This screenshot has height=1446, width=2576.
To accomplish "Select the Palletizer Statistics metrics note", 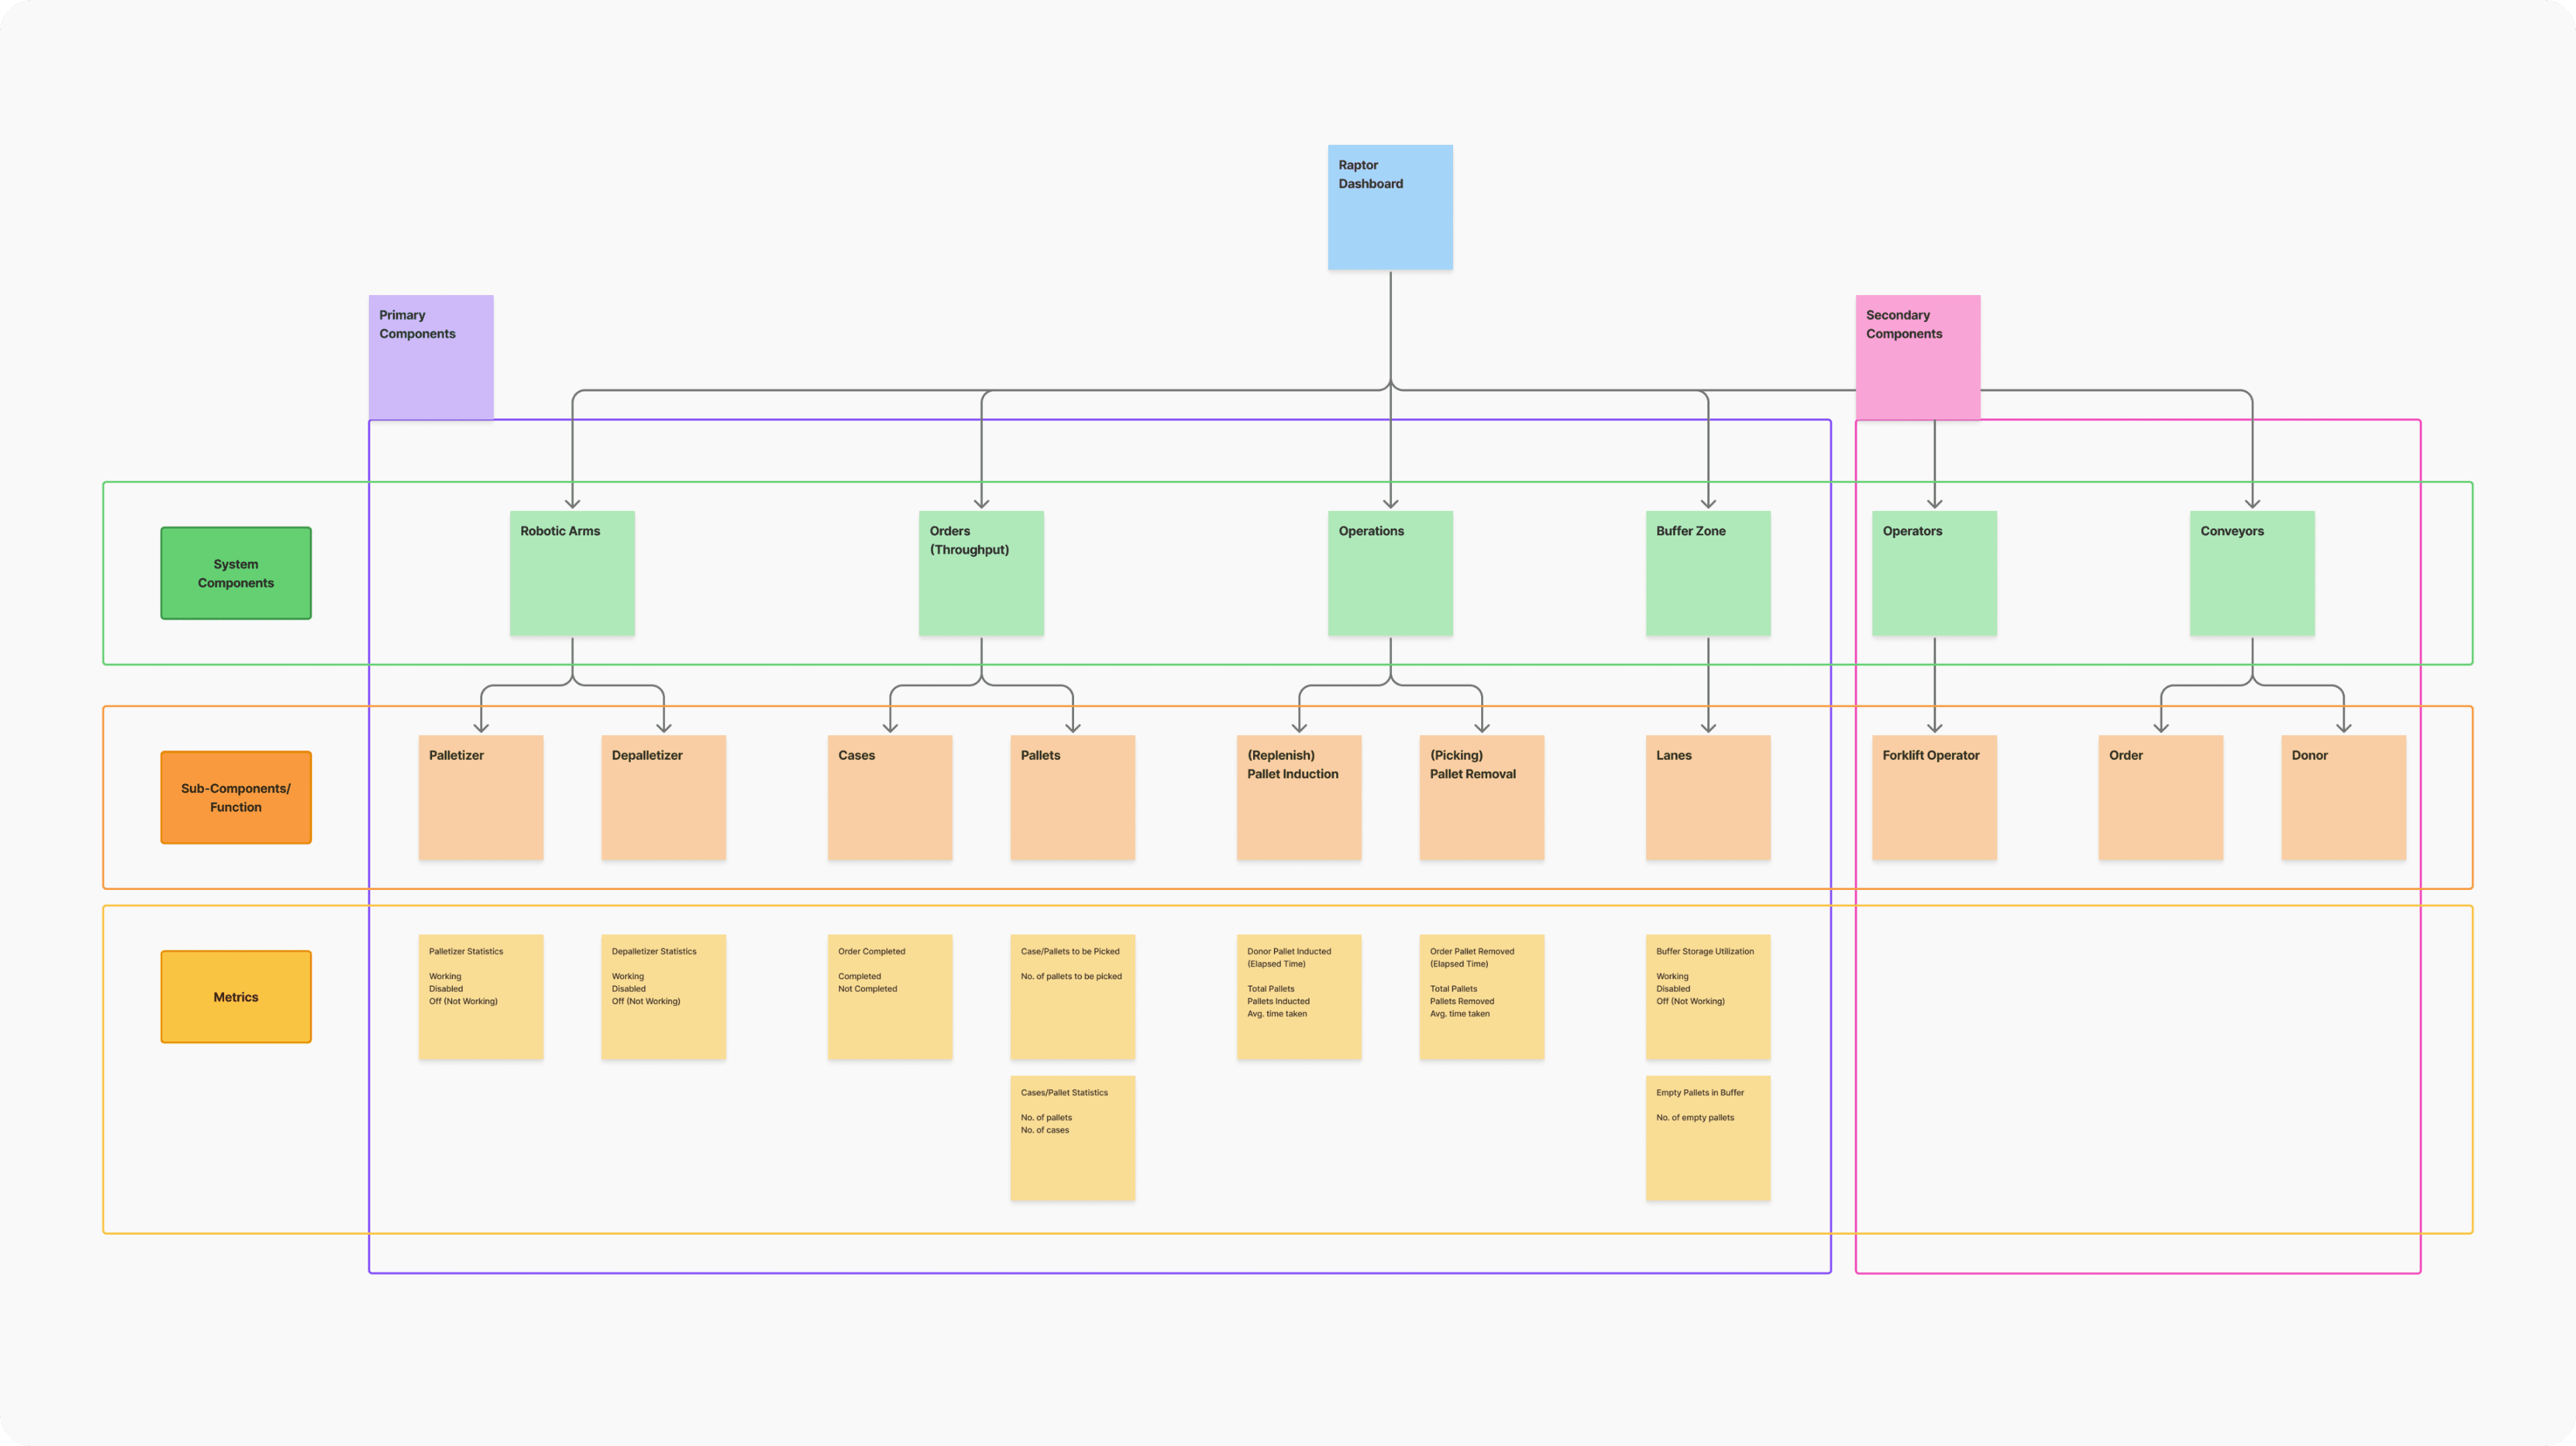I will coord(481,996).
